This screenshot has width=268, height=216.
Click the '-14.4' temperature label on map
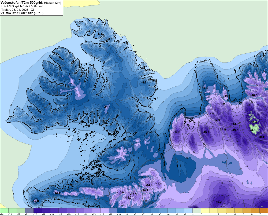(x=145, y=190)
